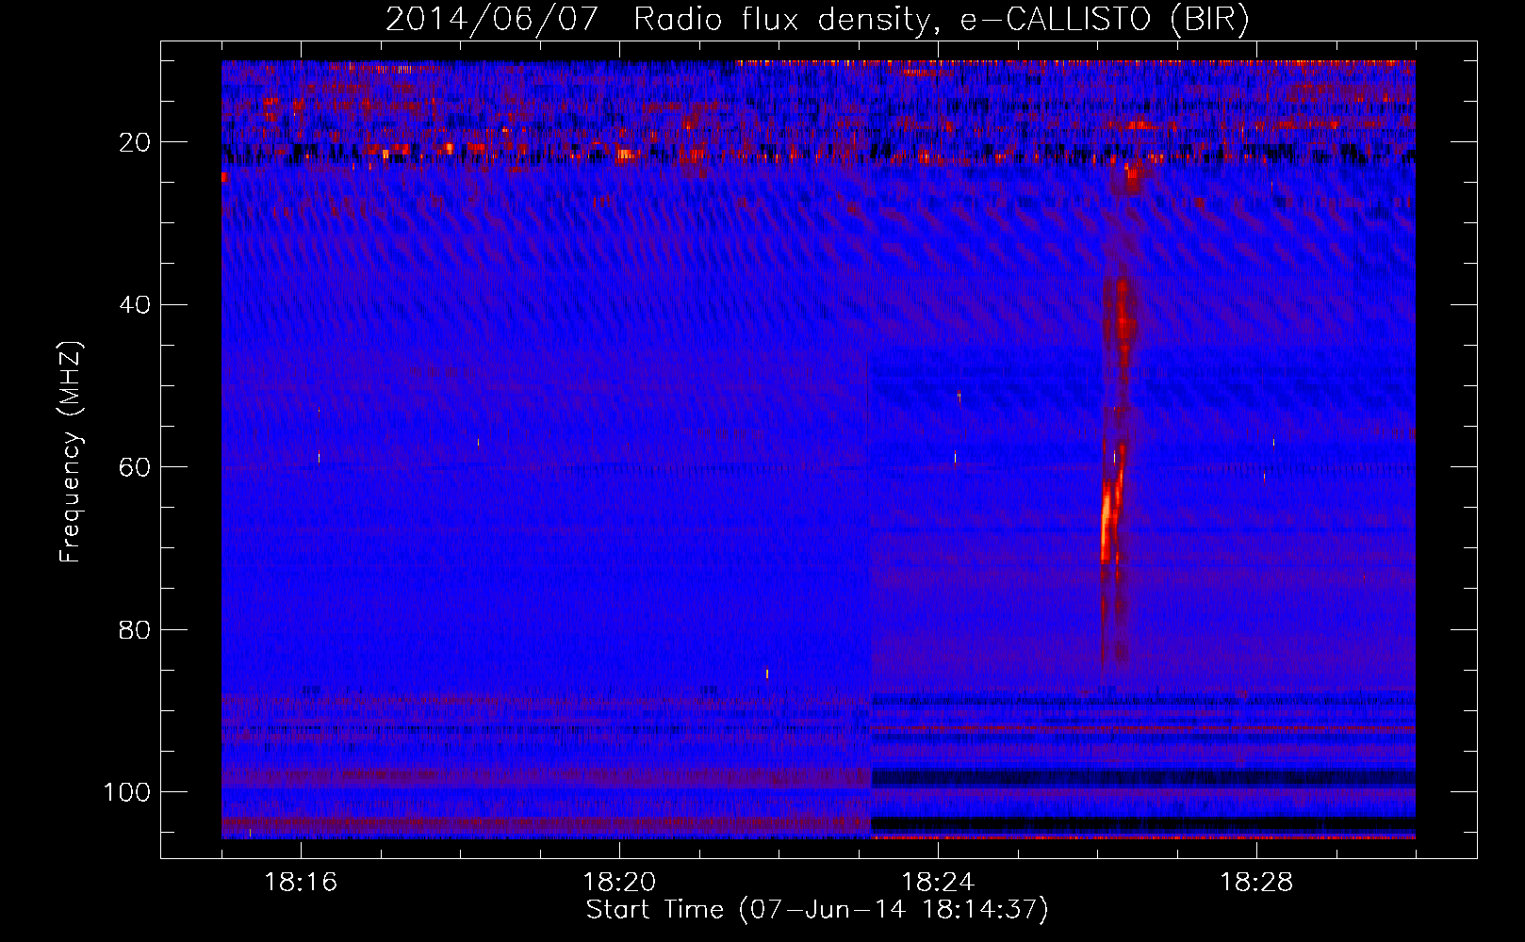The width and height of the screenshot is (1525, 942).
Task: Click the 60 MHz frequency tick label
Action: point(135,468)
